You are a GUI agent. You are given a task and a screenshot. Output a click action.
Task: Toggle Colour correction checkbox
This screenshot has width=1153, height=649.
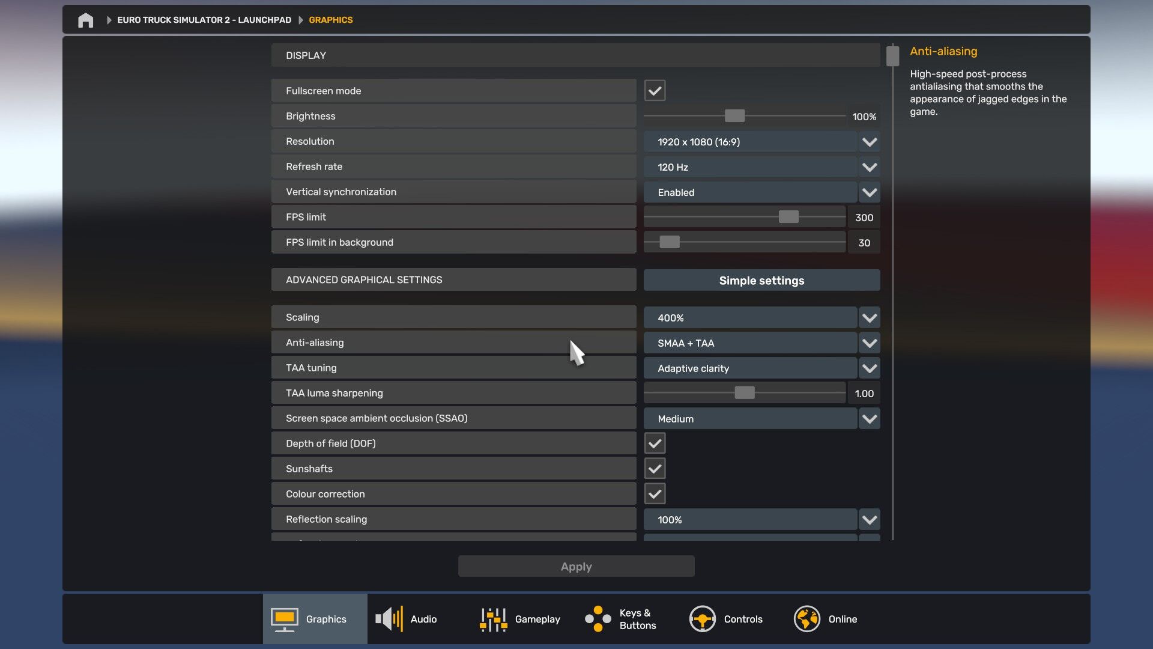[655, 494]
